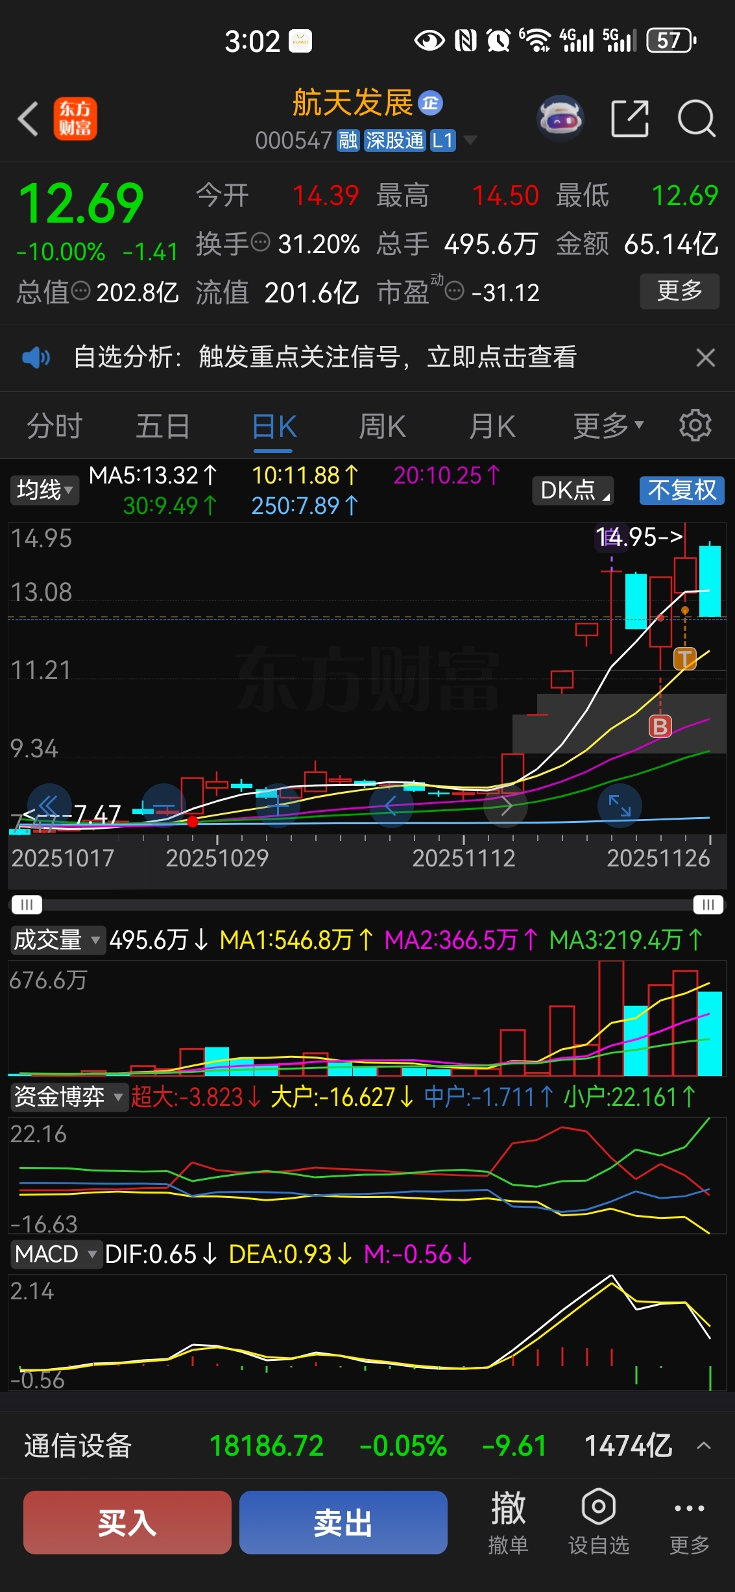
Task: Tap the current price 12.69
Action: [x=81, y=204]
